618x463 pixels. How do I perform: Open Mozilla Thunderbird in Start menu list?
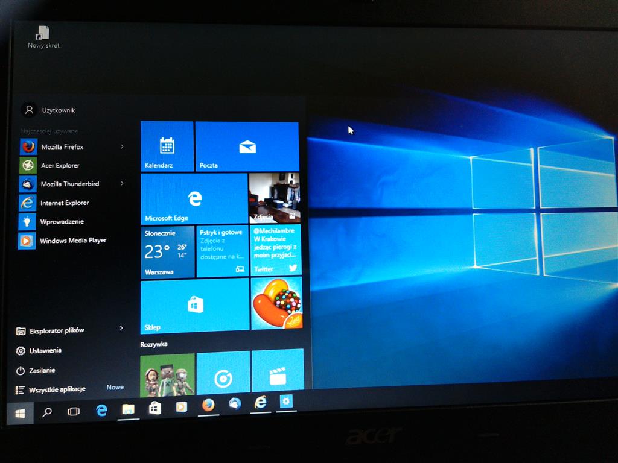coord(71,184)
